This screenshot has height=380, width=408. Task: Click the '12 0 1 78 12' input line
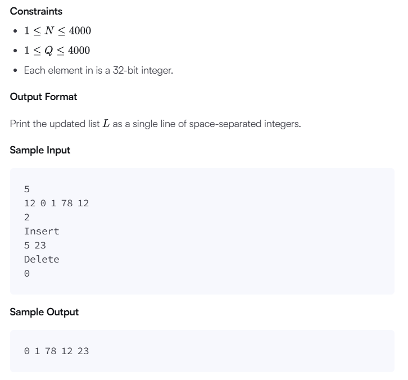[x=56, y=203]
